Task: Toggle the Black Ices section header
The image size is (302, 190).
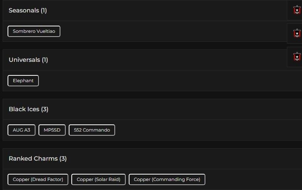Action: pyautogui.click(x=28, y=109)
